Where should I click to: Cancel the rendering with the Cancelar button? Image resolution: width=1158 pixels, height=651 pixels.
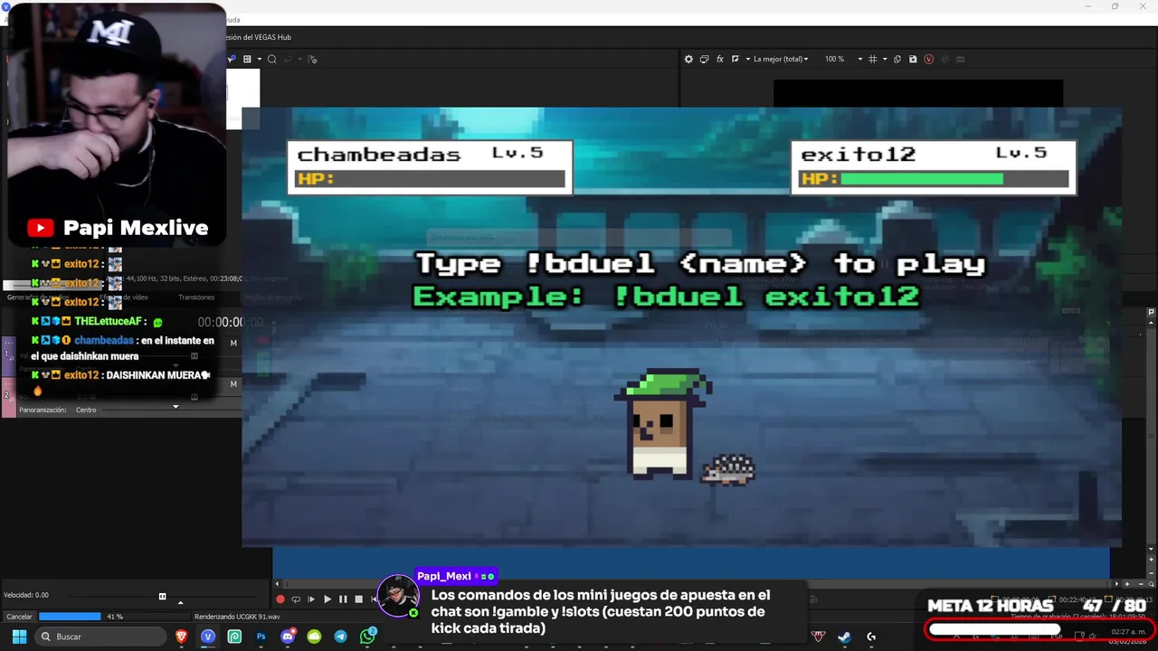click(20, 617)
